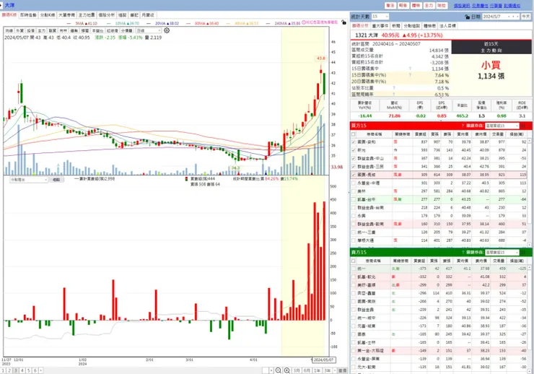
Task: Set chart range with the 3年 button
Action: [328, 370]
